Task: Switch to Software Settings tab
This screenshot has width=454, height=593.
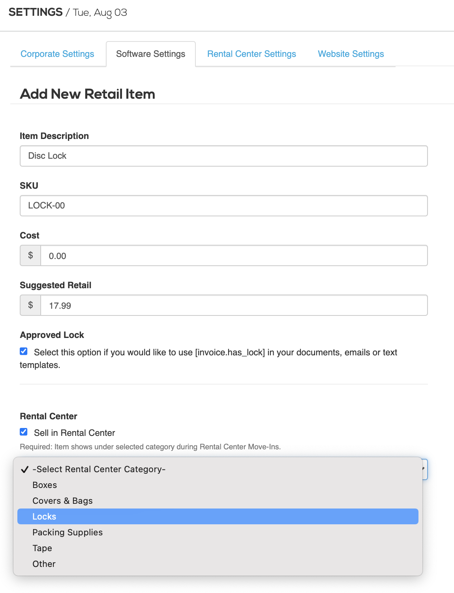Action: 151,54
